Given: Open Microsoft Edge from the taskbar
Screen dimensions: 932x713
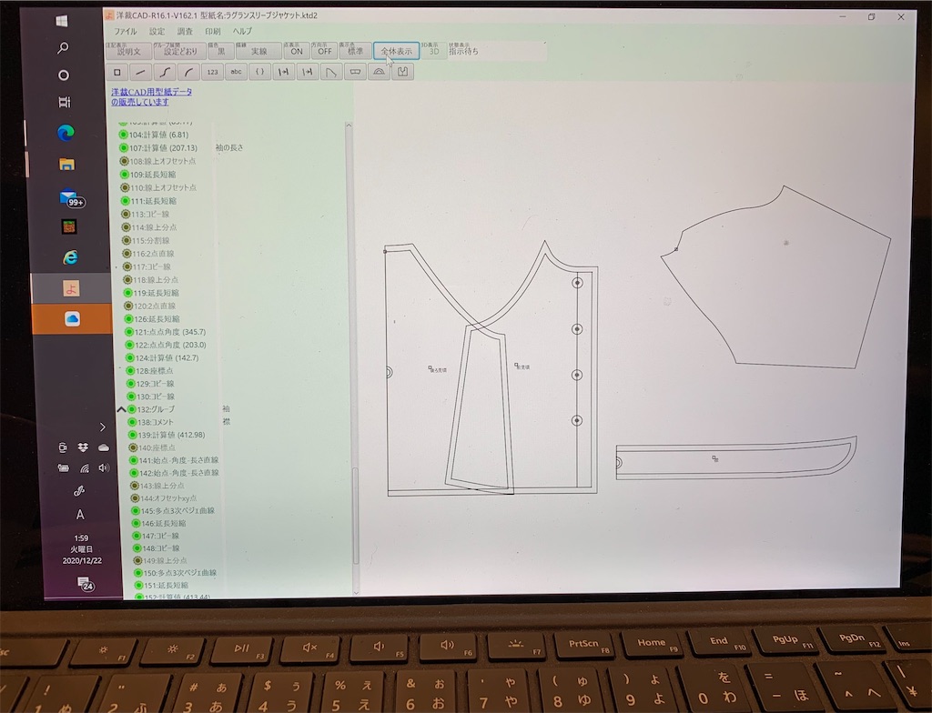Looking at the screenshot, I should click(x=66, y=133).
